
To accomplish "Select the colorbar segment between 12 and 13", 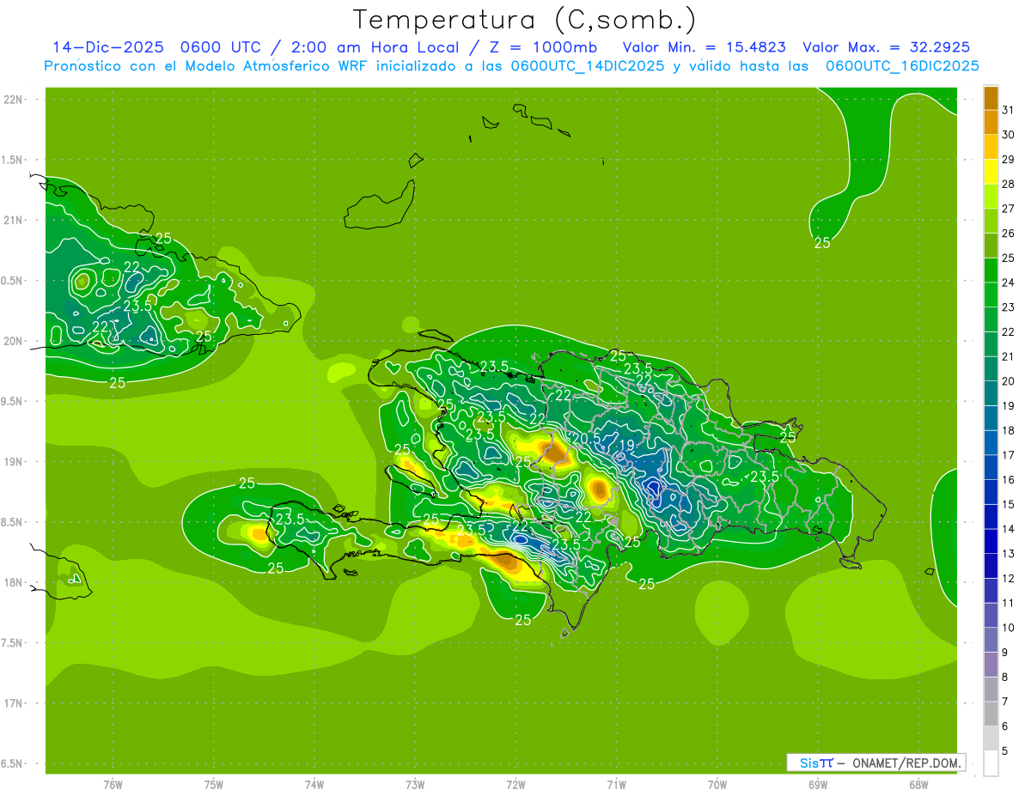I will pos(991,567).
